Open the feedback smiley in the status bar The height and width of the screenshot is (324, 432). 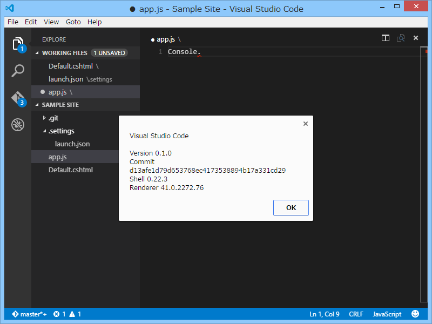(x=415, y=314)
